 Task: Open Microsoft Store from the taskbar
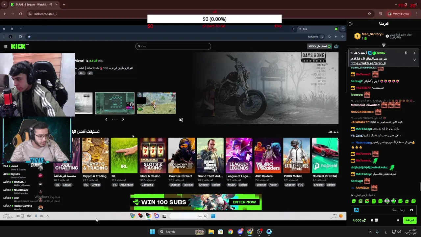(221, 232)
